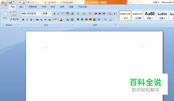Clear formatting with the eraser icon
The height and width of the screenshot is (101, 174).
coord(63,14)
